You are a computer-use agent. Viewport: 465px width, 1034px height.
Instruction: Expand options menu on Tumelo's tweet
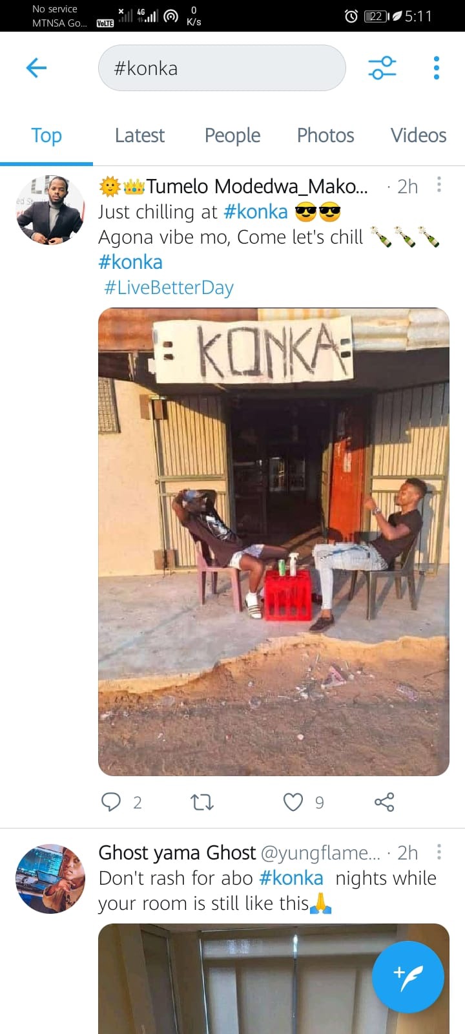pos(439,185)
